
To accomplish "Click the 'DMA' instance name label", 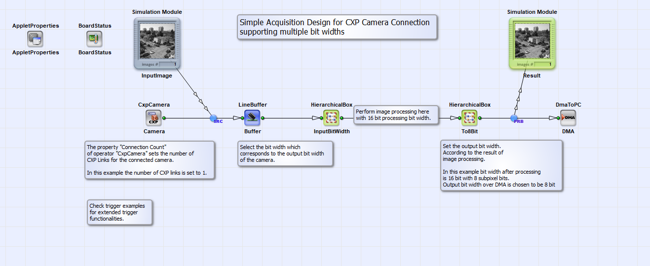I will [568, 132].
